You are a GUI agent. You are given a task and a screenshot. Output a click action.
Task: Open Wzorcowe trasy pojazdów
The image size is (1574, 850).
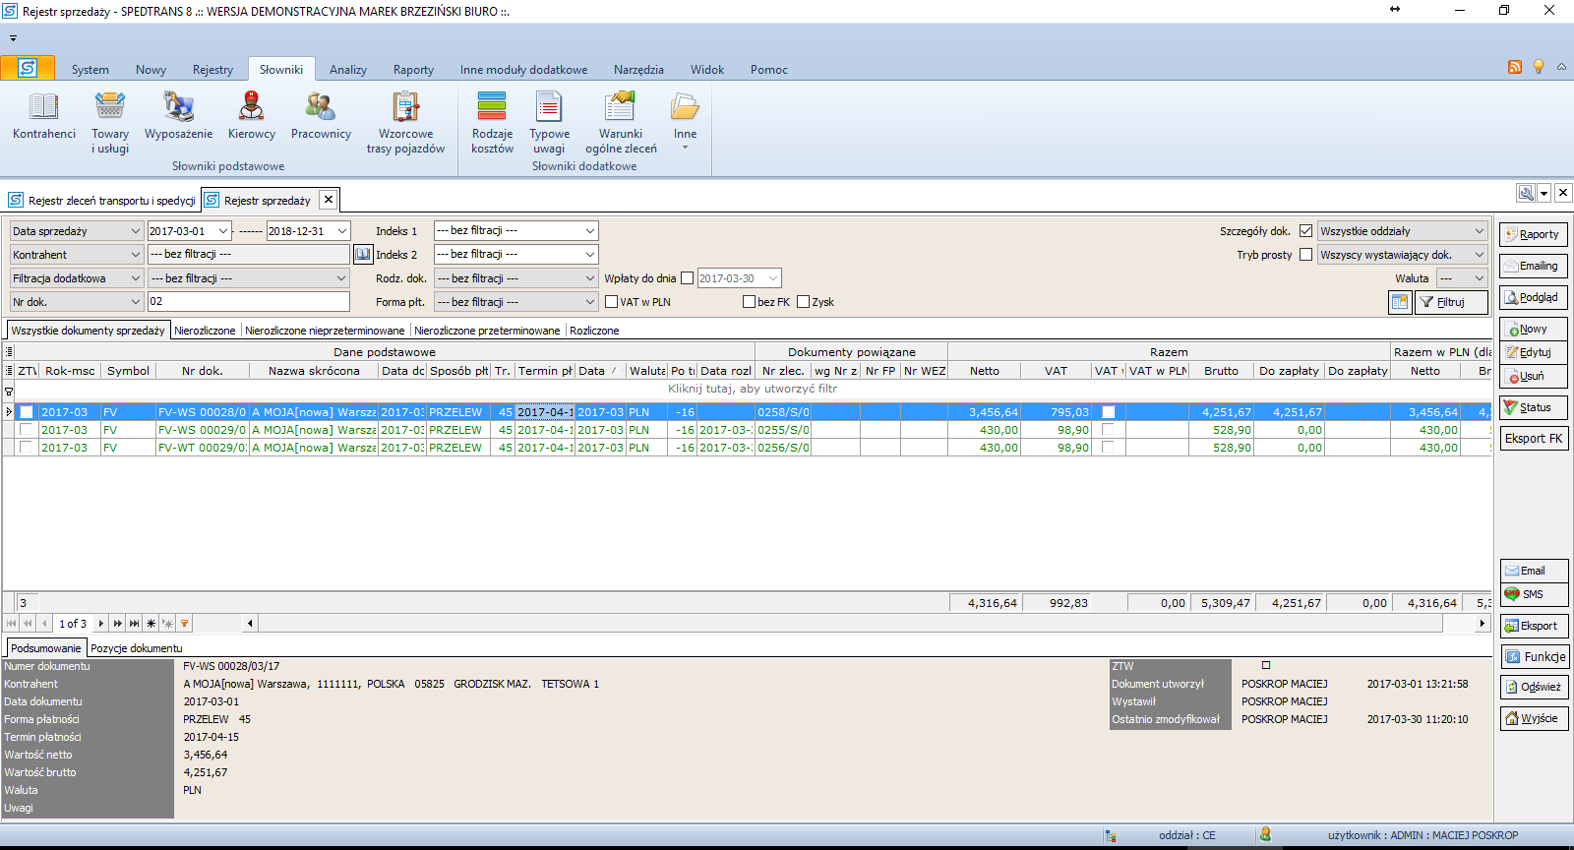tap(405, 123)
